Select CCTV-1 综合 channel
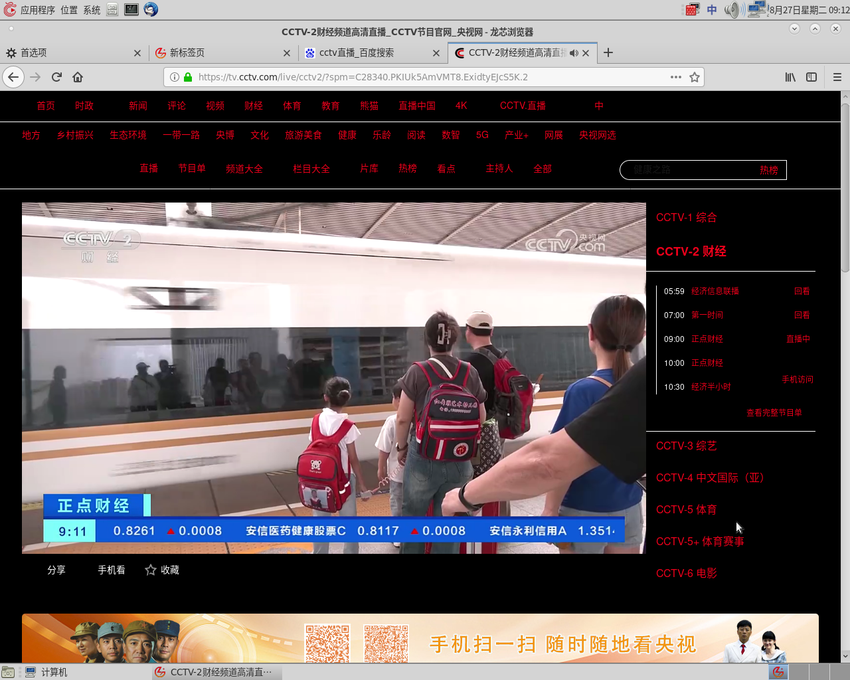The width and height of the screenshot is (850, 680). (687, 218)
